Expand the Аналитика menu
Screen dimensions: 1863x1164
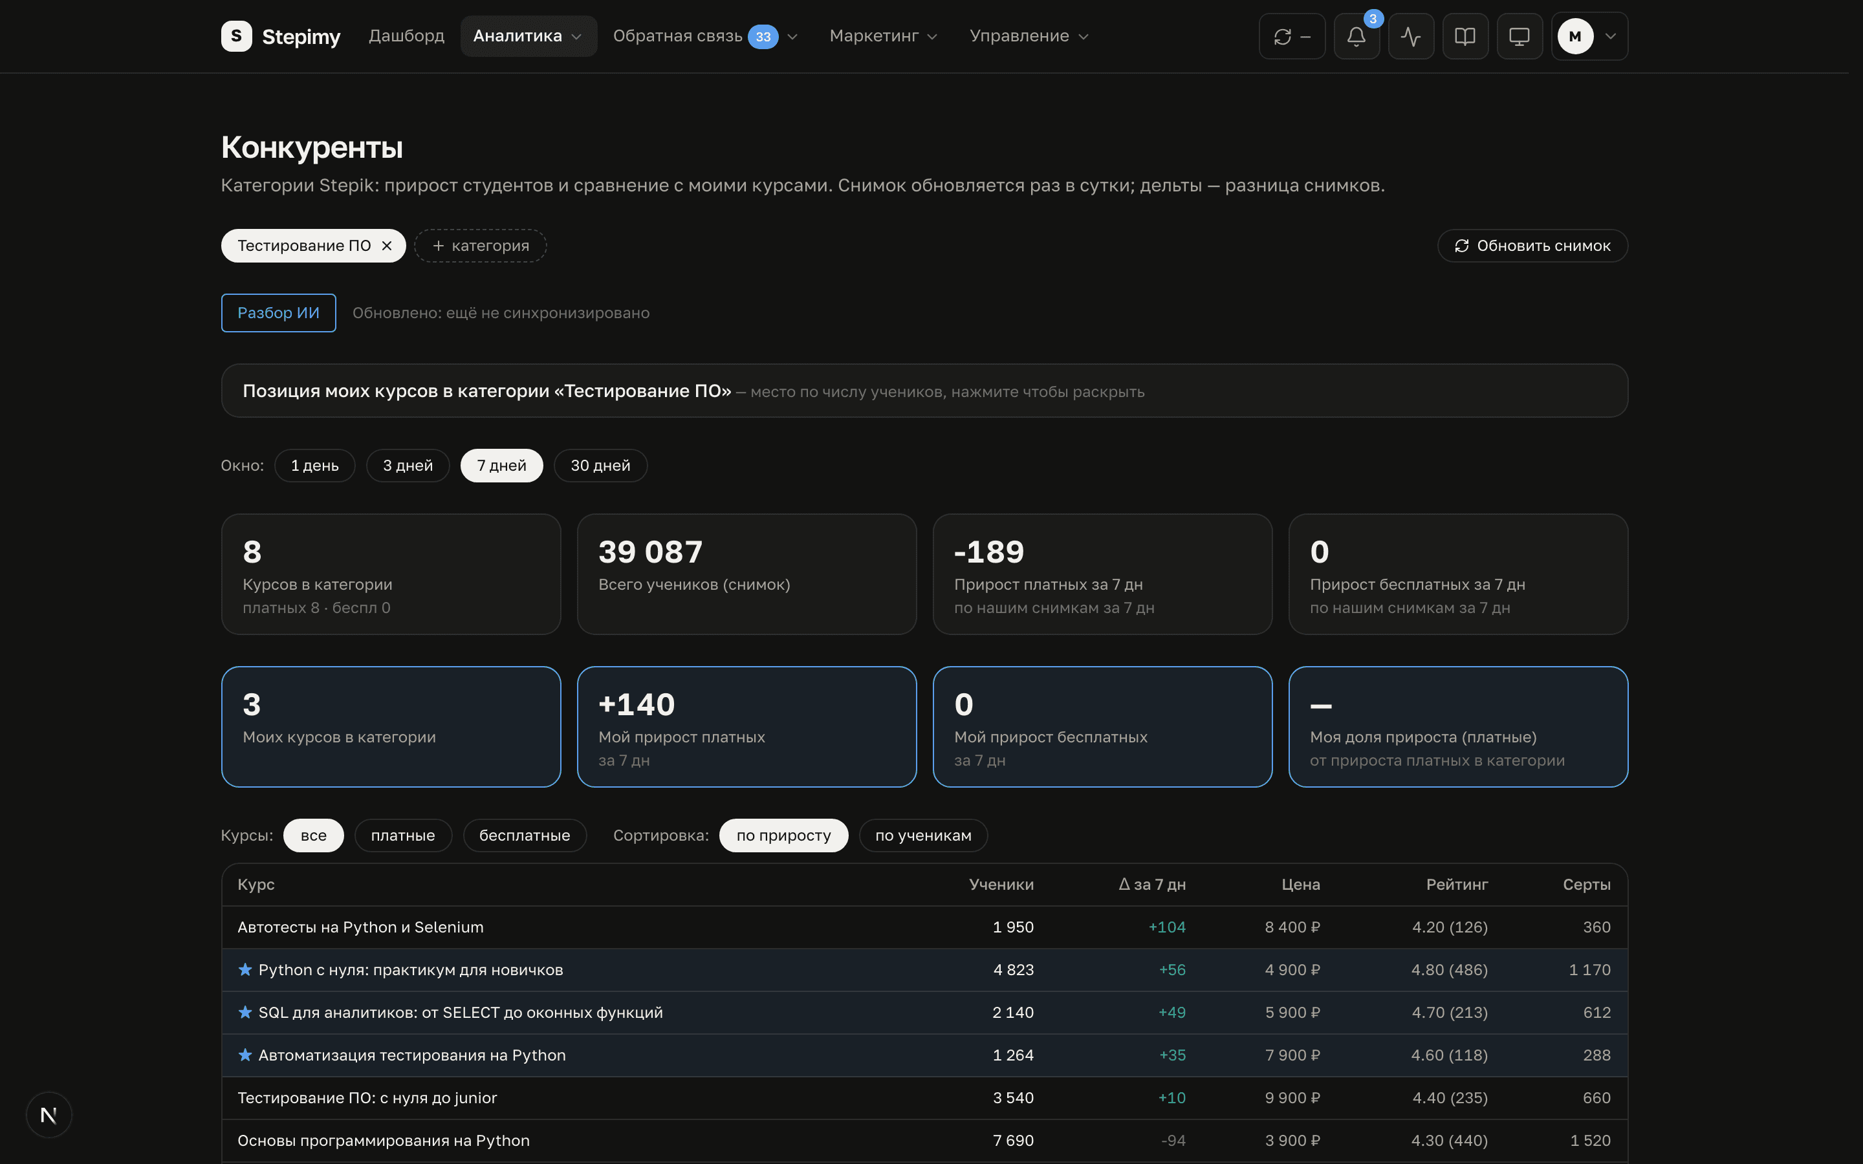coord(528,36)
